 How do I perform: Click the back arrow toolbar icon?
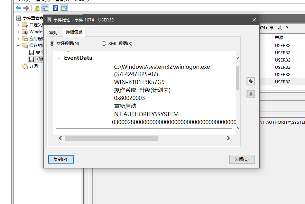tap(18, 8)
